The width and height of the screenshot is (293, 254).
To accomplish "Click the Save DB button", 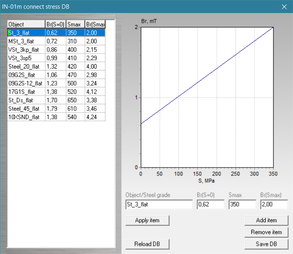I will (266, 244).
